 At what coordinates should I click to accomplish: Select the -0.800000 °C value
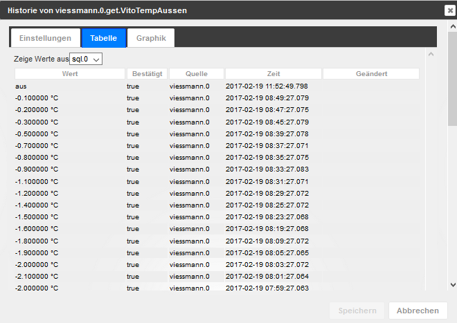click(37, 158)
